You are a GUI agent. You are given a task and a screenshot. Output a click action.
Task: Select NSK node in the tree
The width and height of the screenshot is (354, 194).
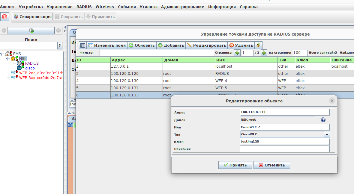point(23,59)
